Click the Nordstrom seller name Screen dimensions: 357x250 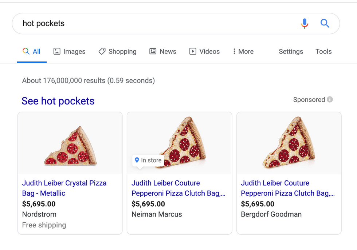pyautogui.click(x=39, y=214)
